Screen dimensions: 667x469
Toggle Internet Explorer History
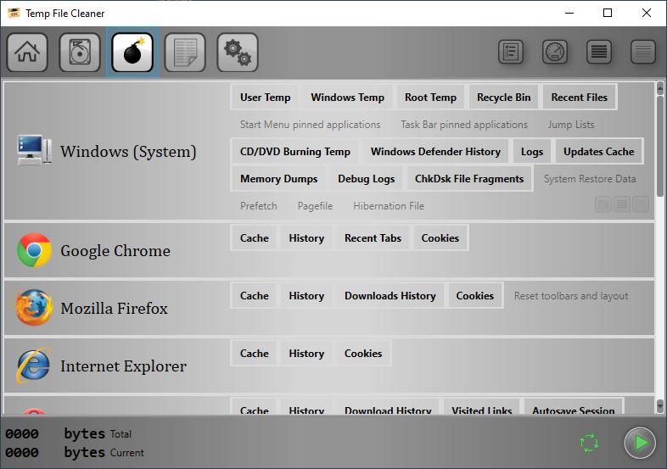tap(306, 354)
